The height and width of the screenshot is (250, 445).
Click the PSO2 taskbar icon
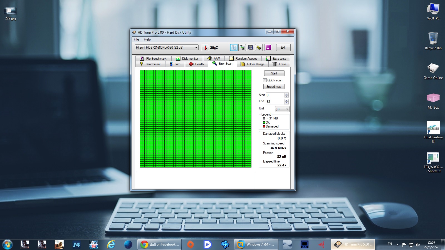coord(94,244)
